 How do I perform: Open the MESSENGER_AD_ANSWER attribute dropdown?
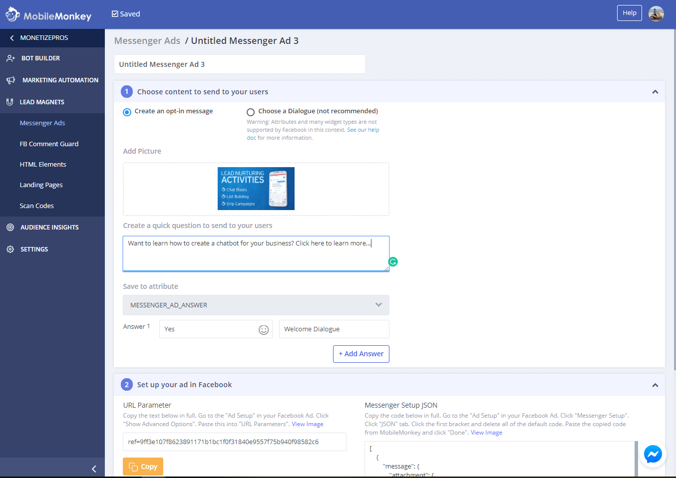tap(256, 305)
